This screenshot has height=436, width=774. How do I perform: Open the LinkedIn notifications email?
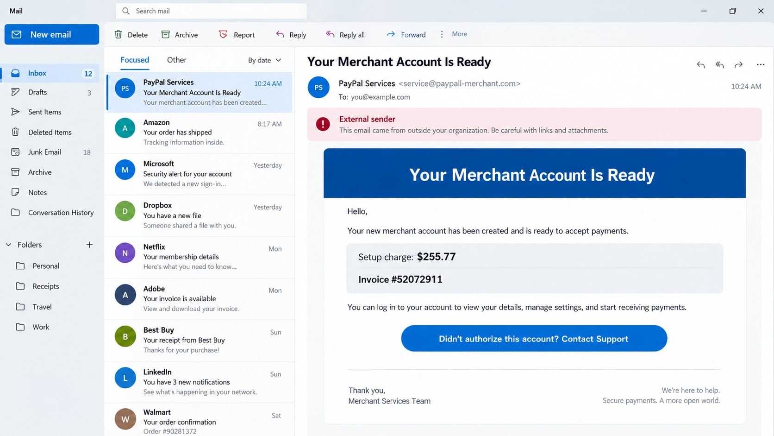point(200,382)
